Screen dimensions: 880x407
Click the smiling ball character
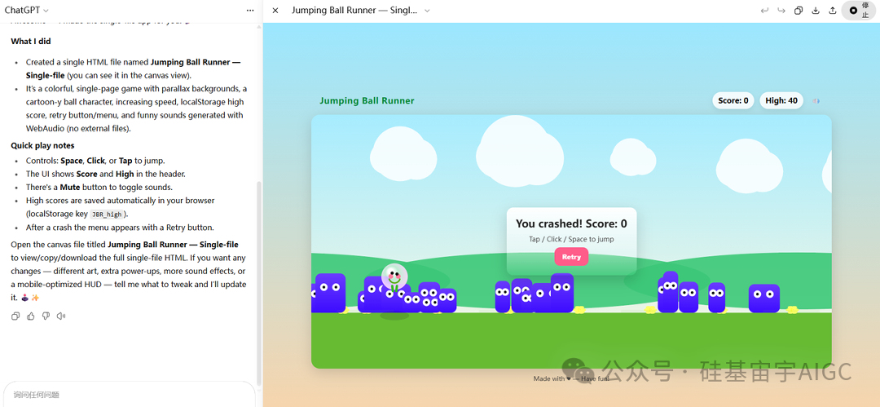(x=394, y=276)
